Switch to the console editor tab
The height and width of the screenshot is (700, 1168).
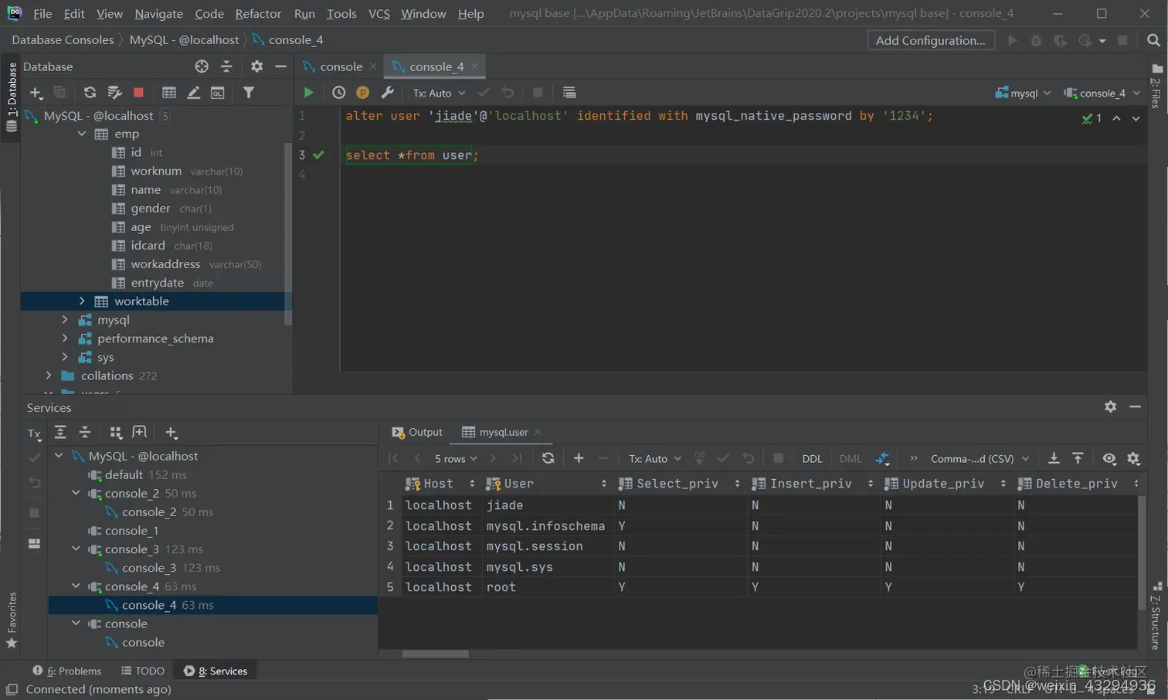340,66
